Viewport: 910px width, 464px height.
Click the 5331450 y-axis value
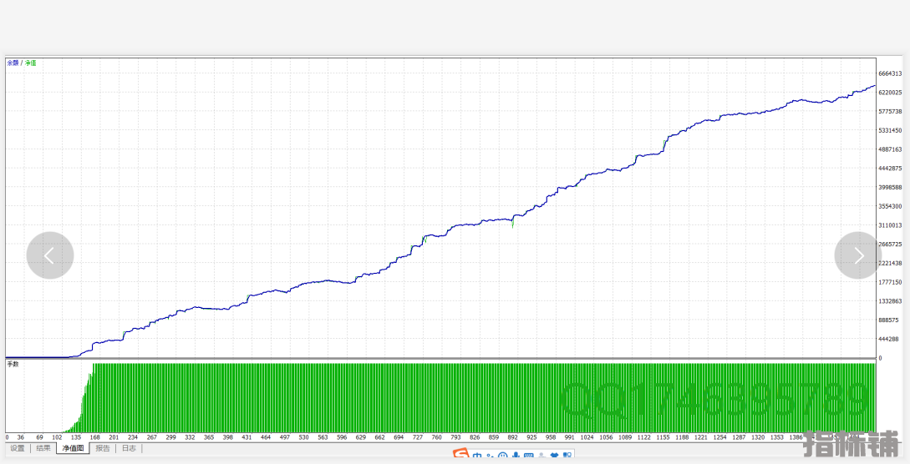tap(890, 130)
